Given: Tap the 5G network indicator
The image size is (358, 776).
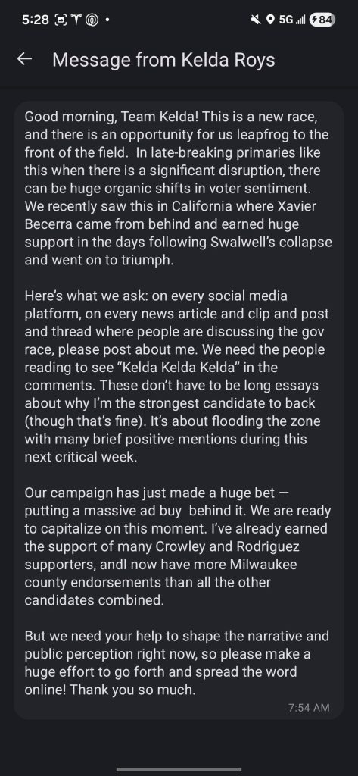Looking at the screenshot, I should 286,20.
